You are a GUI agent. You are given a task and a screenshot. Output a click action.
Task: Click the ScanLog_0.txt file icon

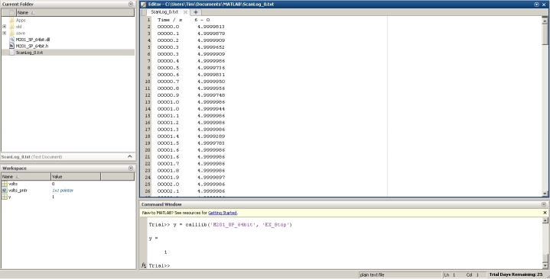click(x=12, y=53)
